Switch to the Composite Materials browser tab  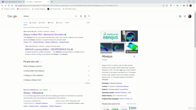click(x=13, y=2)
